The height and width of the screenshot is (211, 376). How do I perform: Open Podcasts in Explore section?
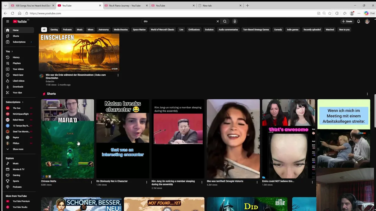(19, 187)
